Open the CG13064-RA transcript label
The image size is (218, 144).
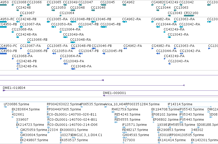[x=70, y=29]
